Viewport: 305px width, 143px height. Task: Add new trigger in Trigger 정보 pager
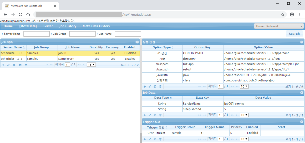145,139
